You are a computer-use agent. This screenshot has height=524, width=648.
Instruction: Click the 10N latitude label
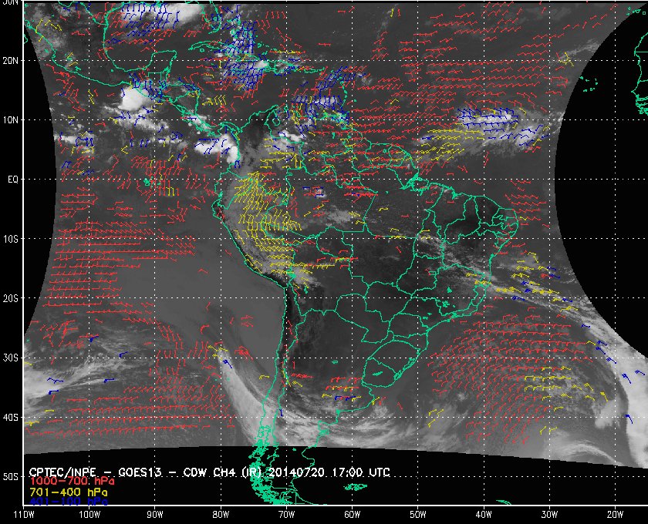click(11, 119)
